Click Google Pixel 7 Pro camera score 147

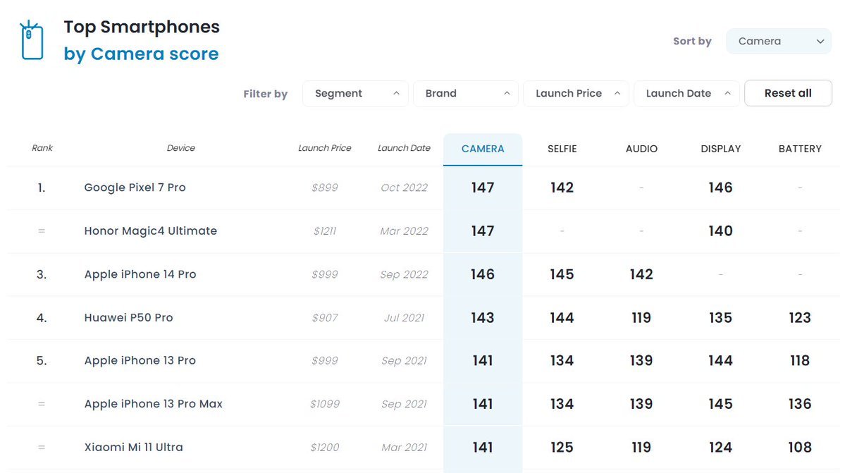(482, 188)
